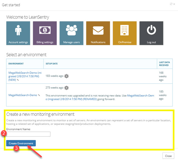The height and width of the screenshot is (162, 178).
Task: Click pencil icon to rename (NEW) environment
Action: tap(18, 80)
